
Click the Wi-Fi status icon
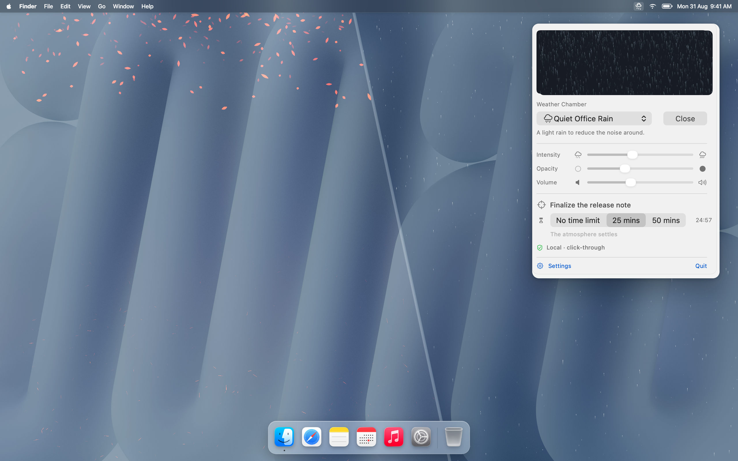pos(652,6)
